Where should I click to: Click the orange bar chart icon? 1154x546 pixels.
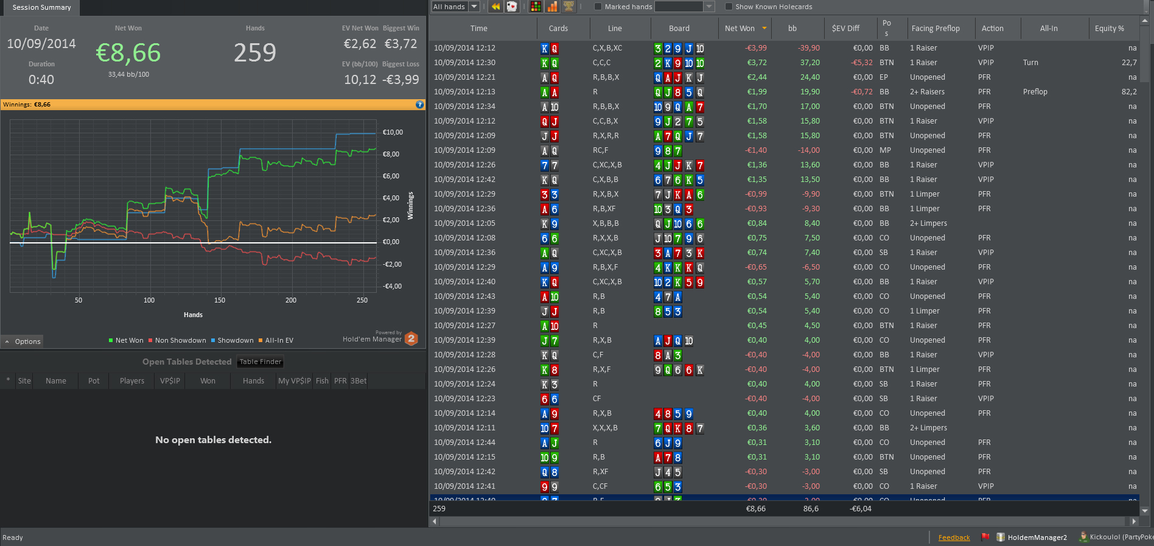(553, 7)
